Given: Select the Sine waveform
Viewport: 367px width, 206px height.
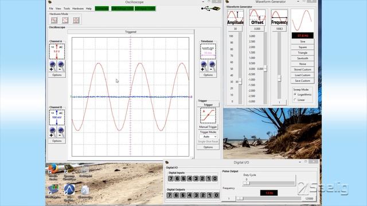Looking at the screenshot, I should [302, 41].
